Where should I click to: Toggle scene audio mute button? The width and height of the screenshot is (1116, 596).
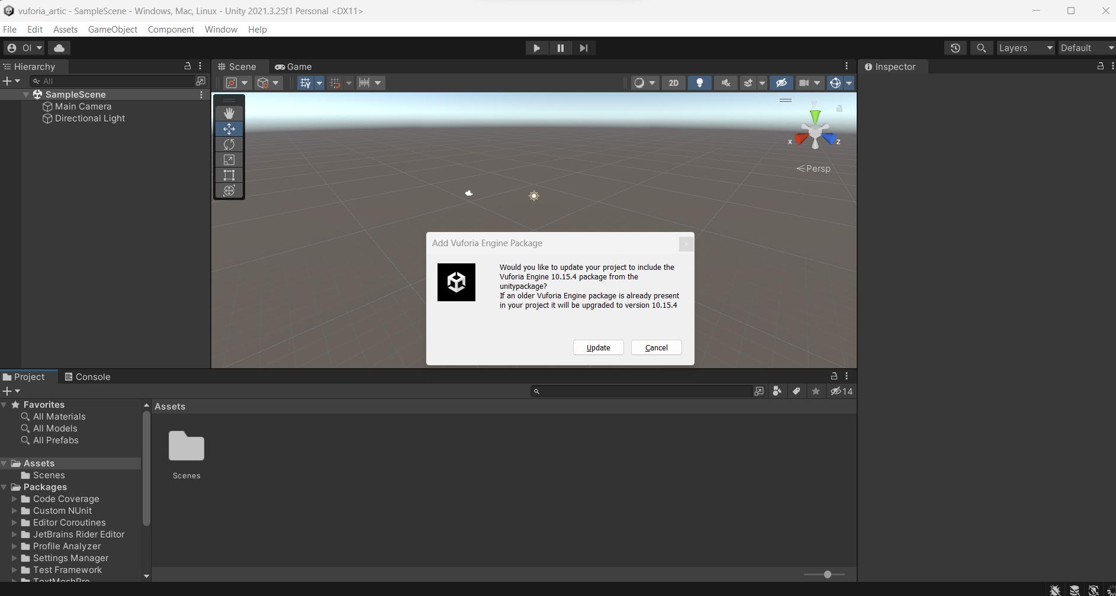coord(725,83)
